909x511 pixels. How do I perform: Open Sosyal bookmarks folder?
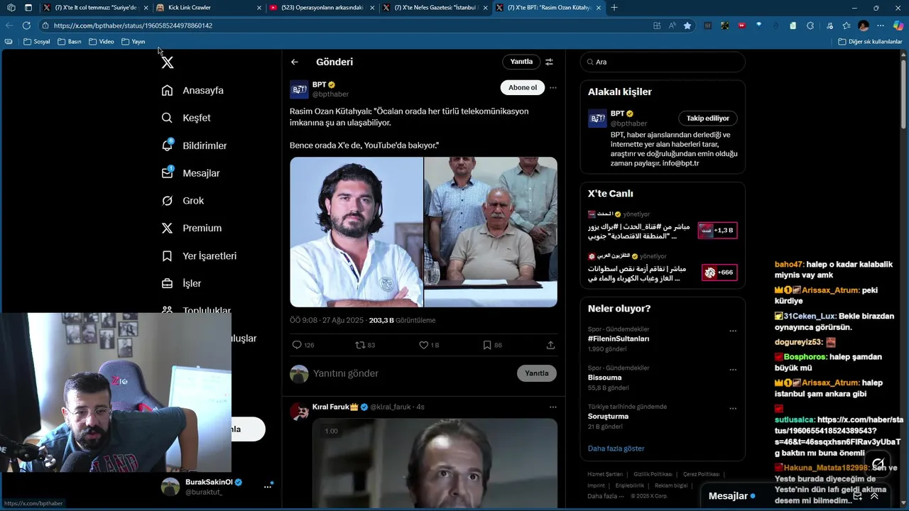(37, 42)
